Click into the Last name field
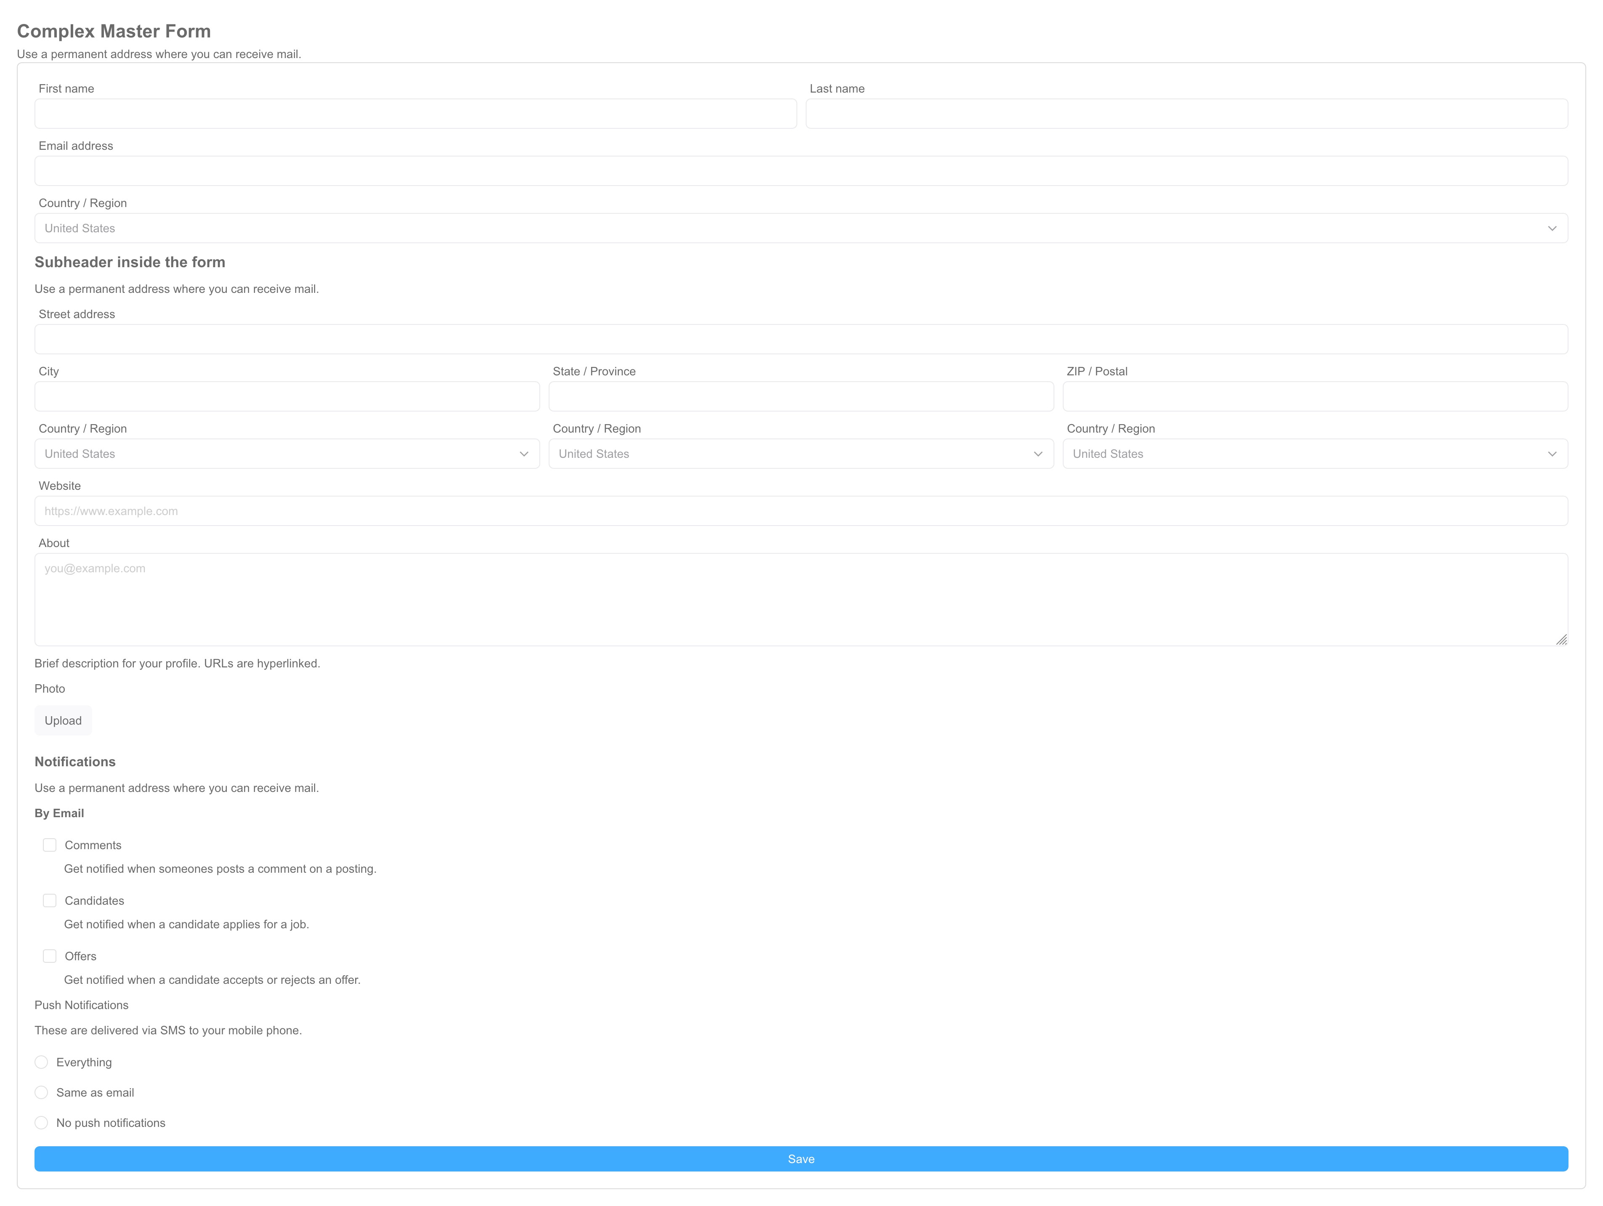The width and height of the screenshot is (1603, 1206). pos(1186,114)
